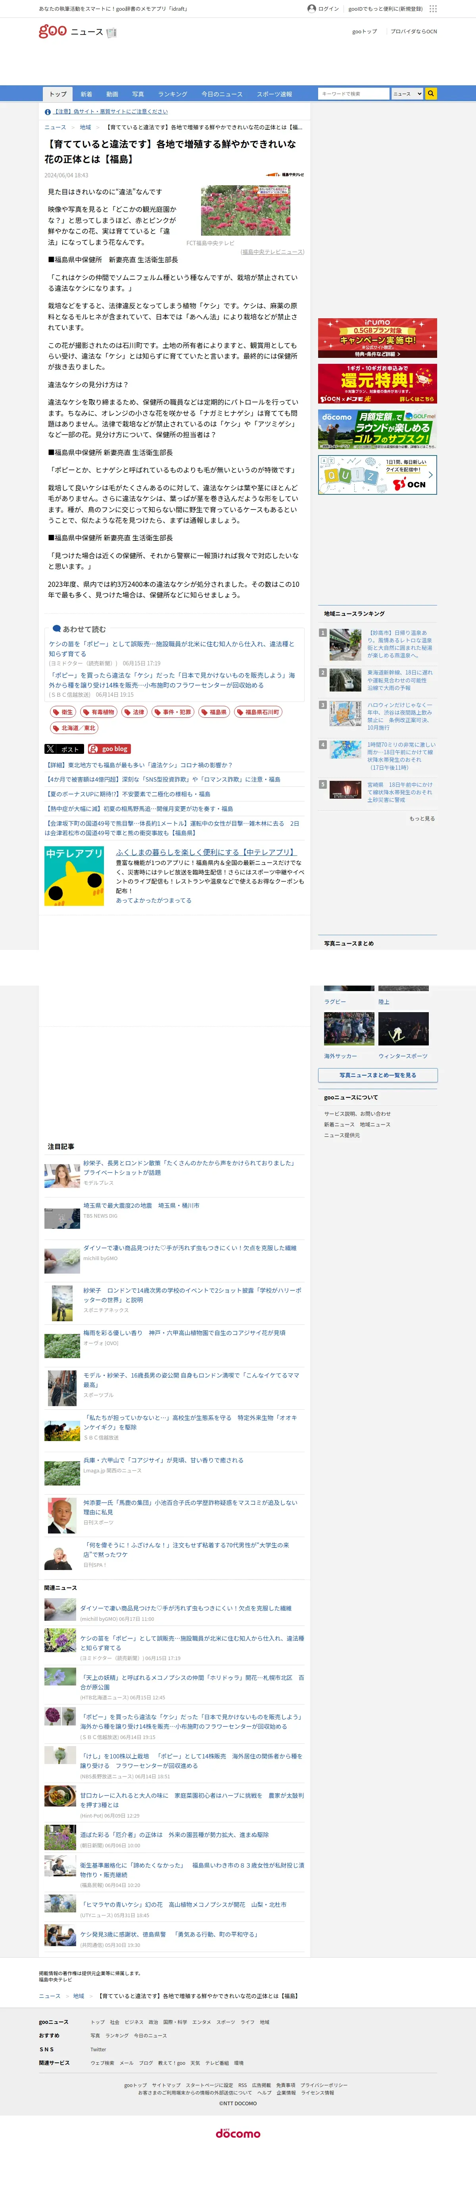Open the OCN quiz banner

(x=378, y=475)
